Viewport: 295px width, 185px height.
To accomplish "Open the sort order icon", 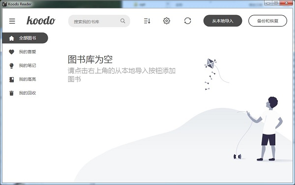I will [147, 21].
